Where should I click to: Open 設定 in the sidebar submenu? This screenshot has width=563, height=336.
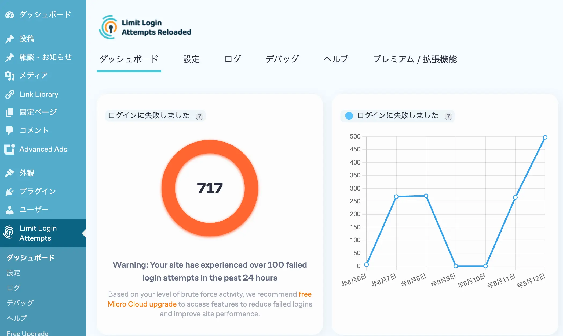tap(13, 273)
